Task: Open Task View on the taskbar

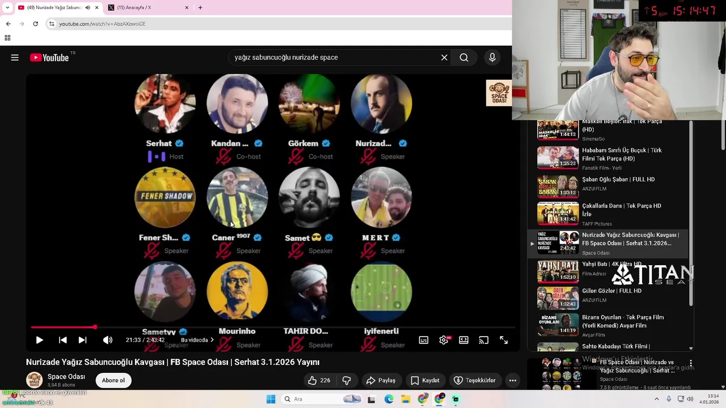Action: tap(372, 399)
